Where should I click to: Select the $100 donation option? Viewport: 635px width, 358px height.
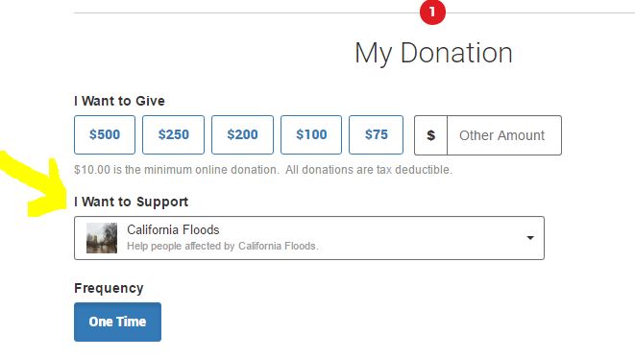(311, 134)
